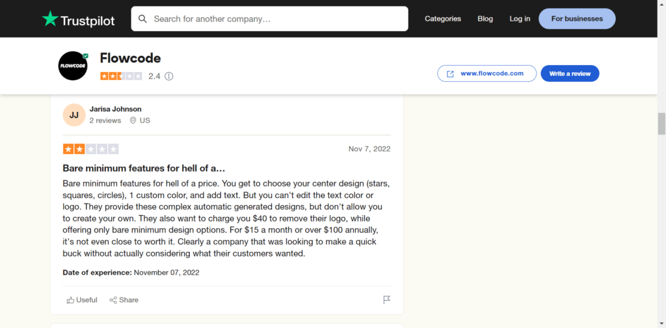The width and height of the screenshot is (666, 328).
Task: Click the "2 reviews" text
Action: click(105, 121)
